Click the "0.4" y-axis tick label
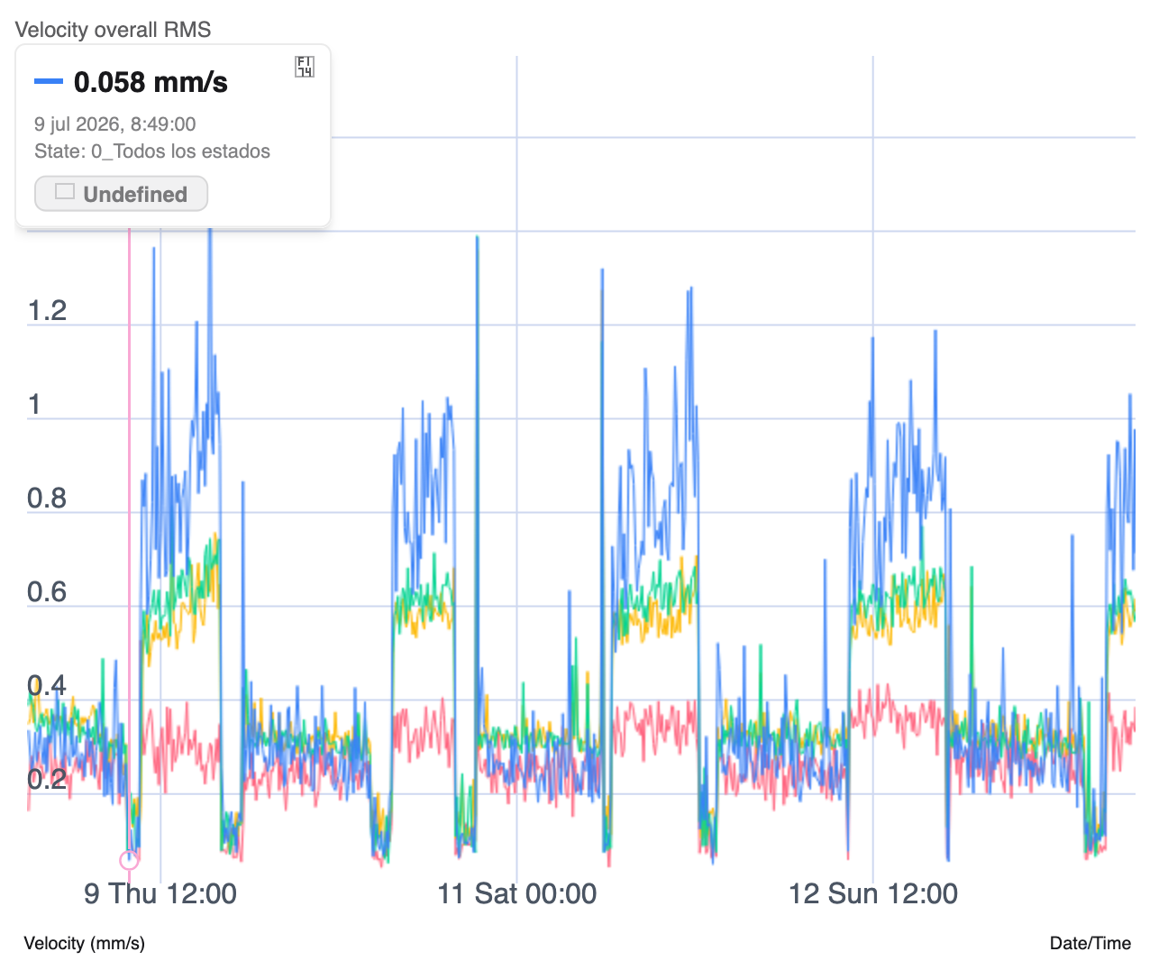 pos(47,686)
